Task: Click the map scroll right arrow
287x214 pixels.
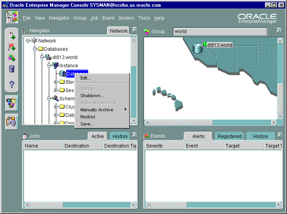Action: click(x=274, y=122)
